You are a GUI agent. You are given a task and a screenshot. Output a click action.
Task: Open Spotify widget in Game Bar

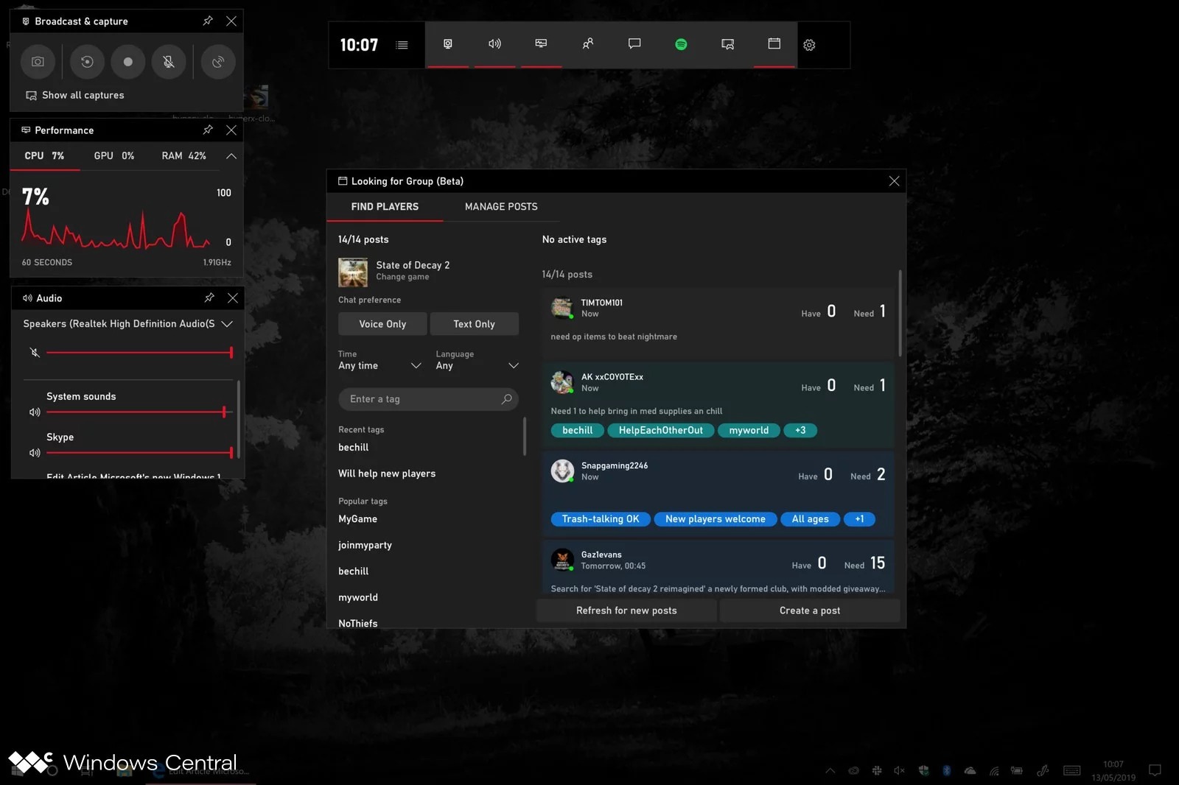pos(681,45)
